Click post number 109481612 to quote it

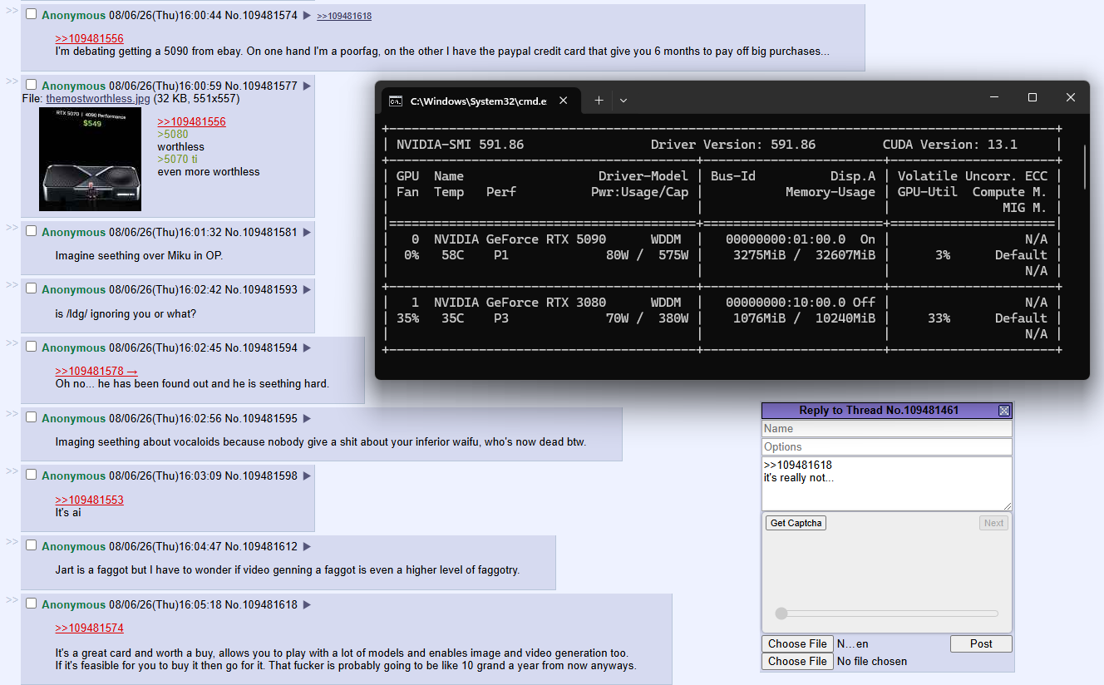269,546
